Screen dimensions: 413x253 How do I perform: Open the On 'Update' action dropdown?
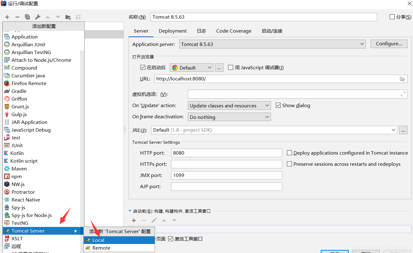coord(229,106)
